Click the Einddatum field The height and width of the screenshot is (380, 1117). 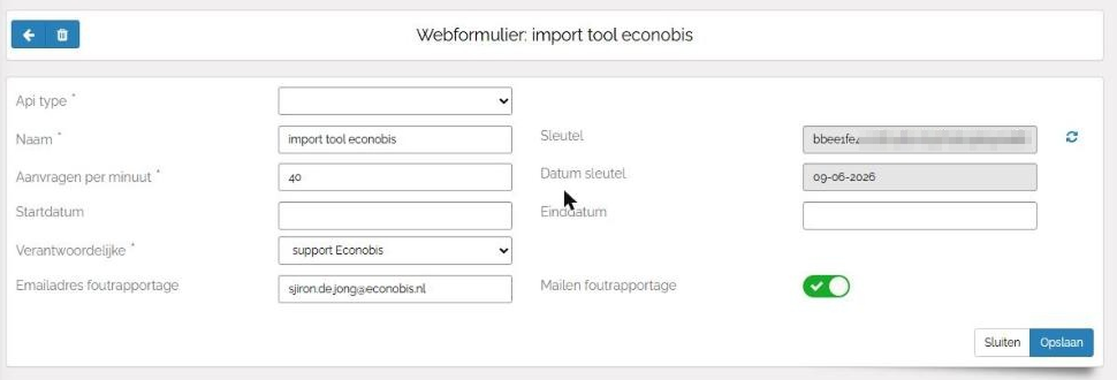(920, 215)
